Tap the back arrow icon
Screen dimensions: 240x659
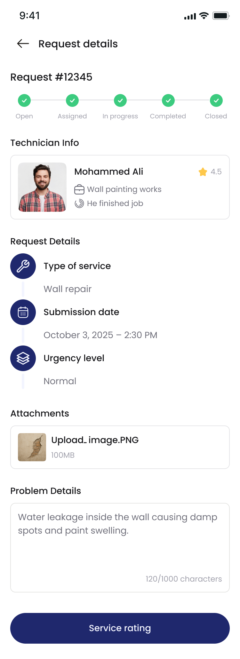(23, 44)
